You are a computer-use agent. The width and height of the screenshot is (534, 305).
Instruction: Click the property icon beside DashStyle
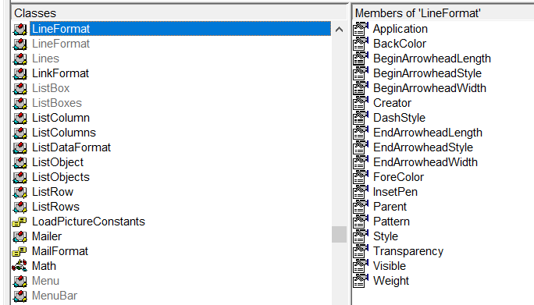(x=361, y=118)
